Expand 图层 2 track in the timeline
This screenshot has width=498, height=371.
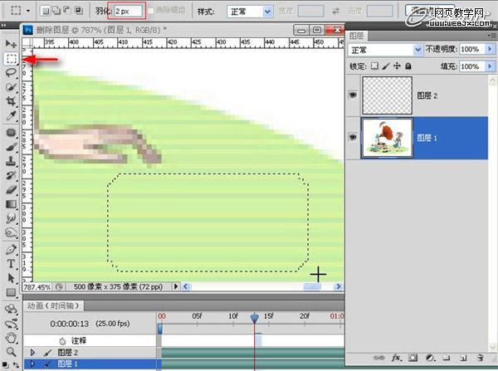point(32,353)
